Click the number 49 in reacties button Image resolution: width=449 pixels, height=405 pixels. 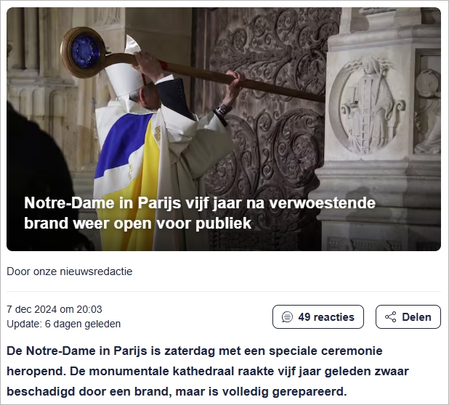pyautogui.click(x=304, y=317)
